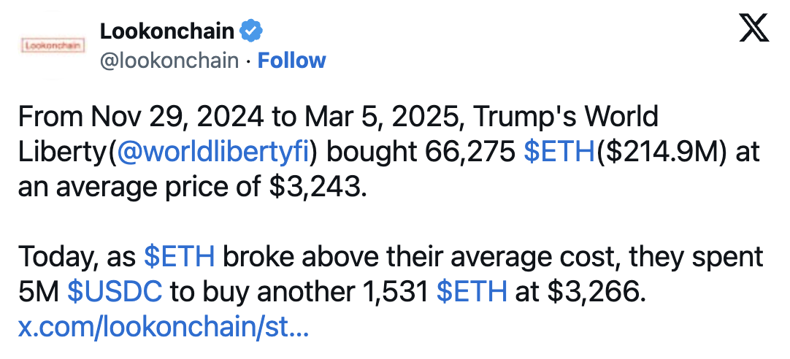Click the 'to buy another 1,531' text
Image resolution: width=790 pixels, height=359 pixels.
299,292
